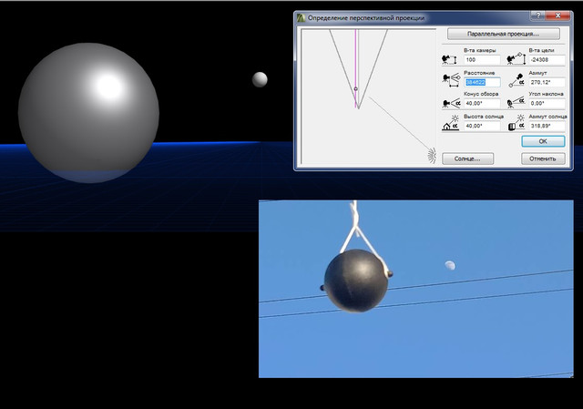
Task: Click the target height icon
Action: [517, 58]
